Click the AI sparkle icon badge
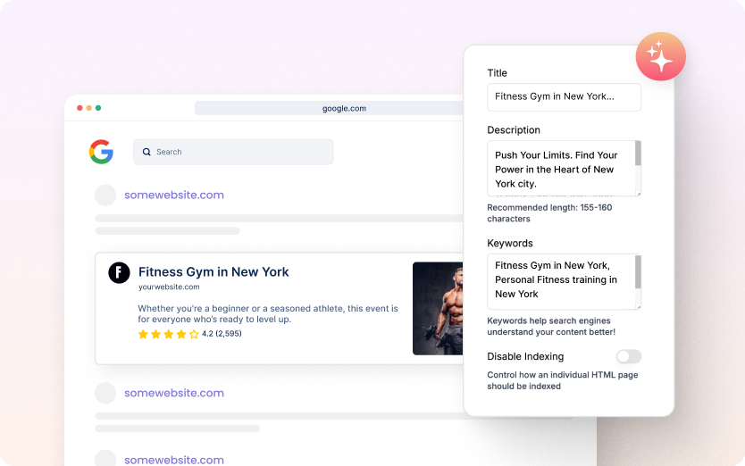Viewport: 745px width, 466px height. click(660, 57)
